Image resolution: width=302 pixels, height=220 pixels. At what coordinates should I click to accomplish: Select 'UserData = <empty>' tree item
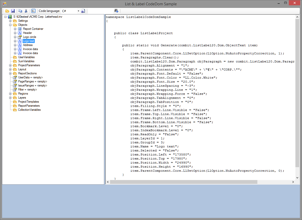pos(30,77)
